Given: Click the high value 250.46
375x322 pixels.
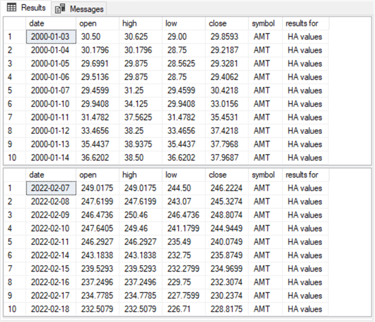Looking at the screenshot, I should click(141, 215).
